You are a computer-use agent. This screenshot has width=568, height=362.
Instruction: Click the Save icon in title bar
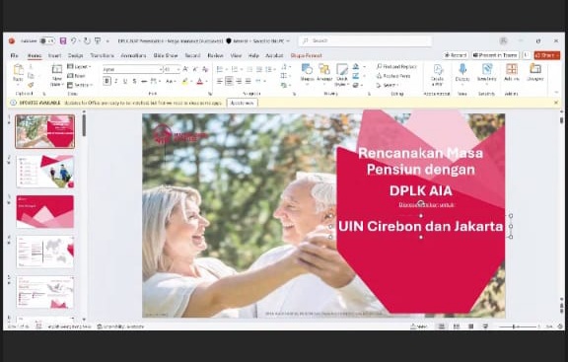(x=63, y=41)
